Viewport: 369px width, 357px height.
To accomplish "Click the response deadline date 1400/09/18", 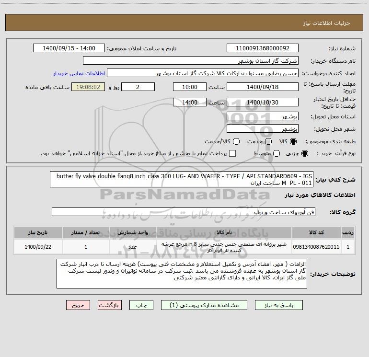I will 263,87.
